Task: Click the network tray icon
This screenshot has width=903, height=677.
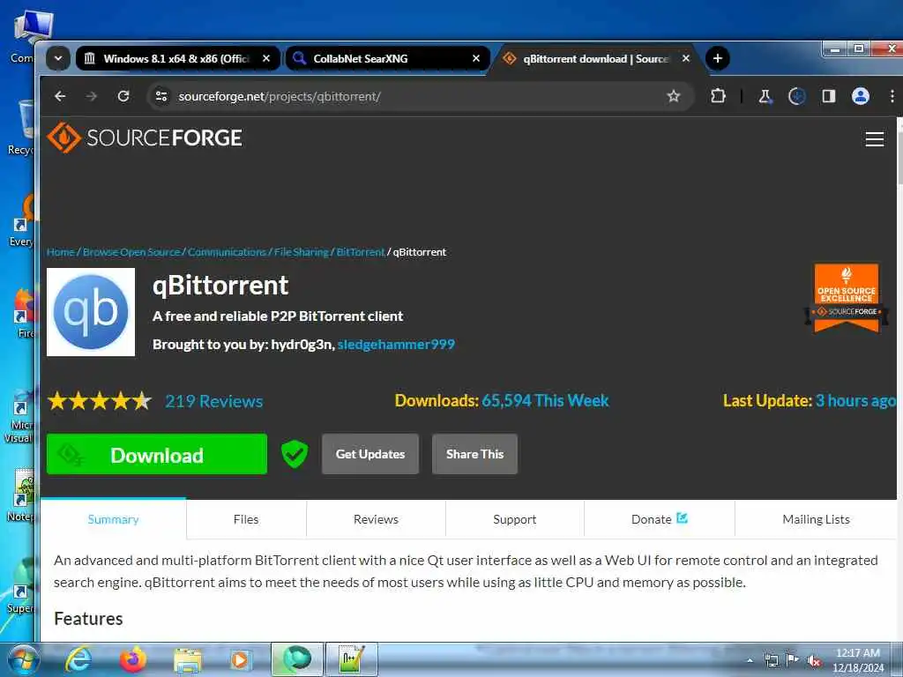Action: click(x=771, y=661)
